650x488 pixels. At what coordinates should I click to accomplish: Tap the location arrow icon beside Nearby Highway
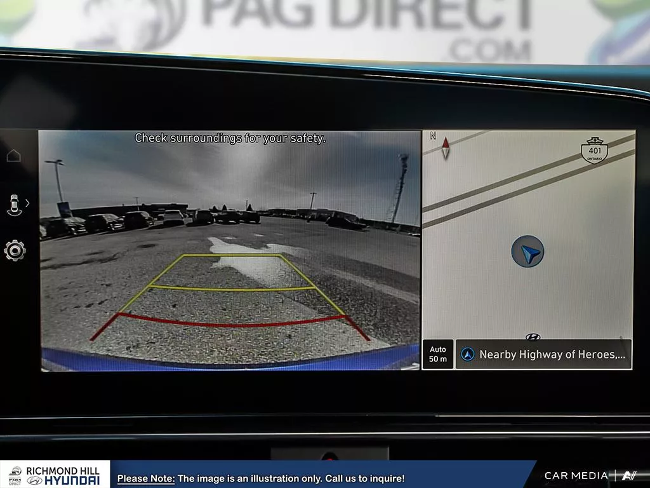(x=468, y=355)
